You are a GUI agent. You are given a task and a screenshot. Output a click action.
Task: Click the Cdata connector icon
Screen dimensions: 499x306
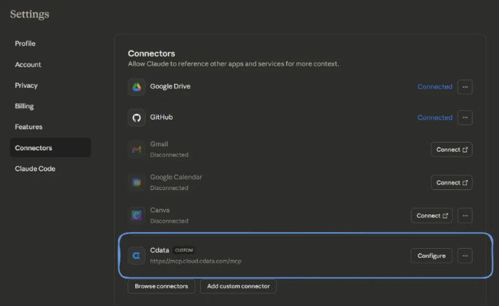136,256
